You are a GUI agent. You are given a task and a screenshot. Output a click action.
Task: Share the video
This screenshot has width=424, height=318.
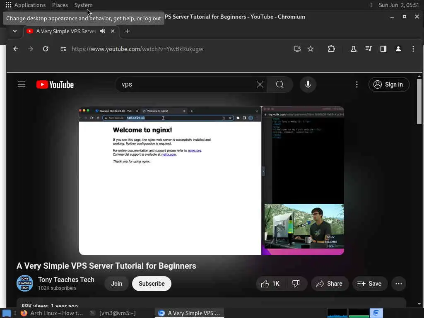(330, 283)
